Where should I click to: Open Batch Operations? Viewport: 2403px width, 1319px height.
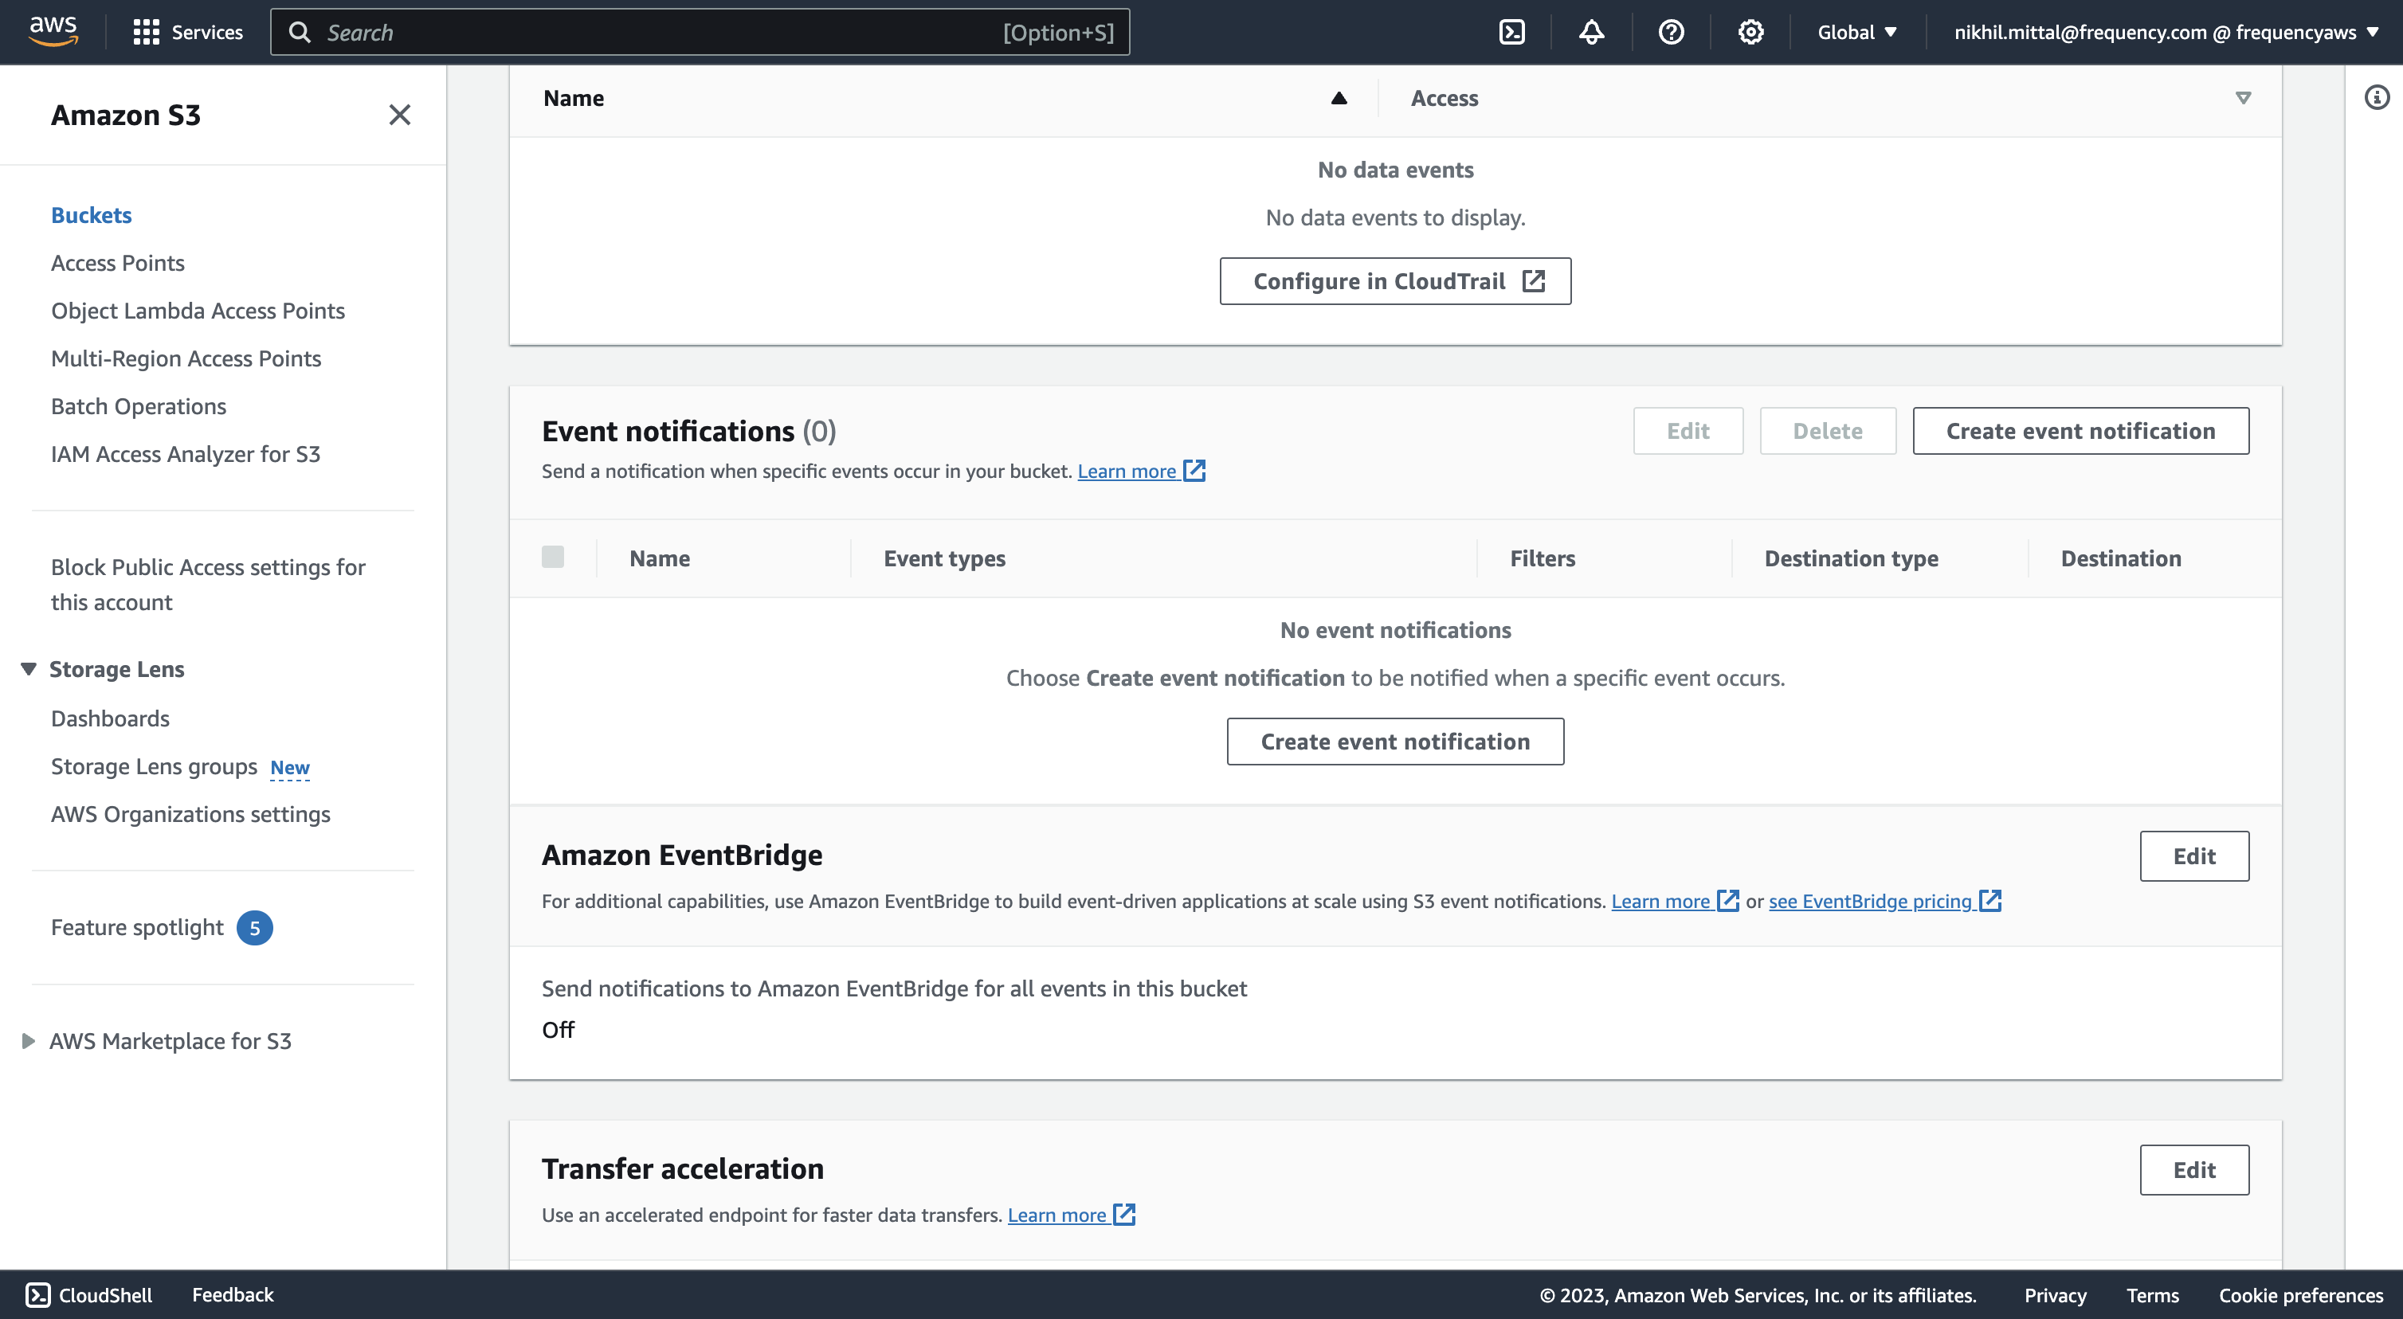tap(139, 407)
